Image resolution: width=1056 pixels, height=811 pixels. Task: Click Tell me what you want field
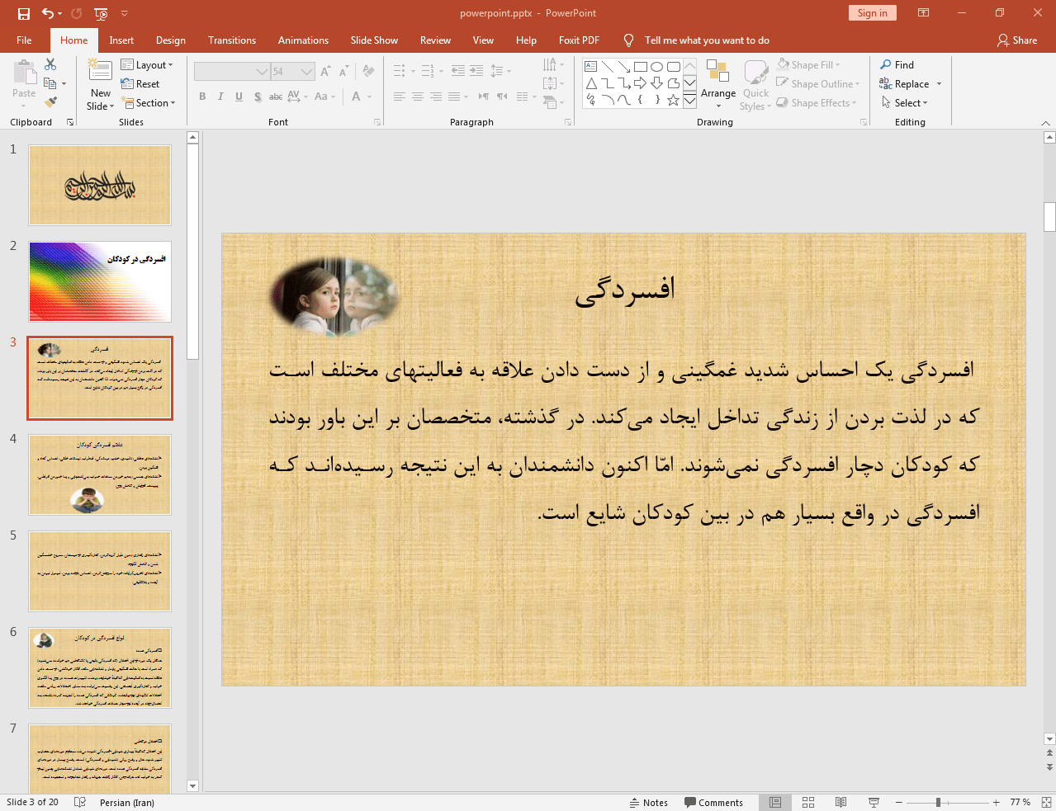(x=707, y=40)
